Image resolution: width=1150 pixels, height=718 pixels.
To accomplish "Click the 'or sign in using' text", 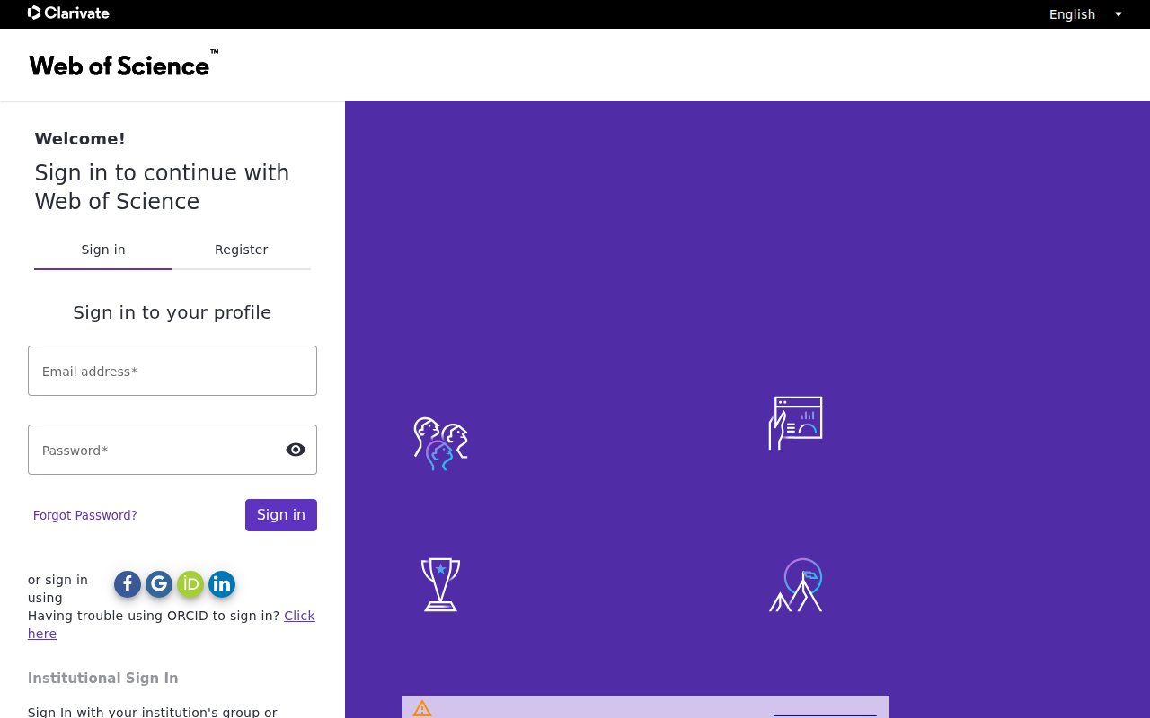I will pyautogui.click(x=57, y=589).
